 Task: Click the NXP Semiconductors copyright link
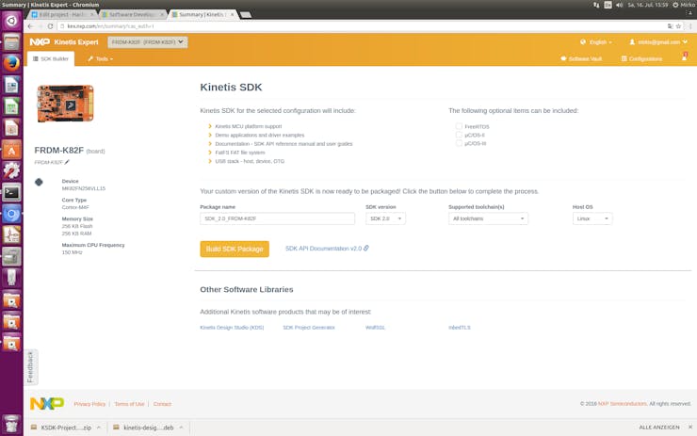[623, 404]
